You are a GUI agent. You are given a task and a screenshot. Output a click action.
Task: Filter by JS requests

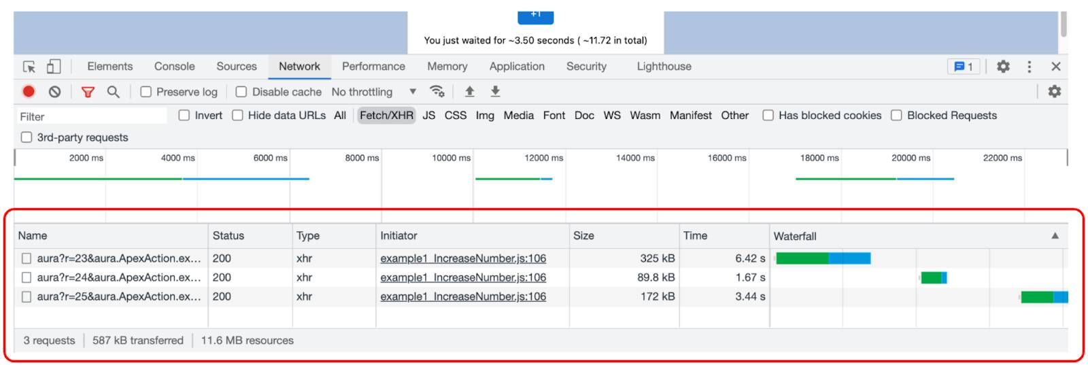(x=428, y=116)
